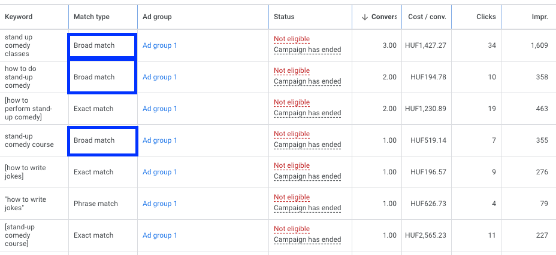The image size is (556, 255).
Task: Select the Ad group column header
Action: [157, 17]
